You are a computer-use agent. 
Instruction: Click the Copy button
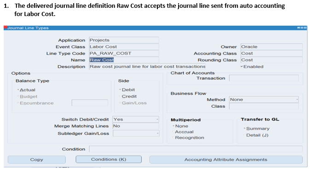pyautogui.click(x=36, y=159)
